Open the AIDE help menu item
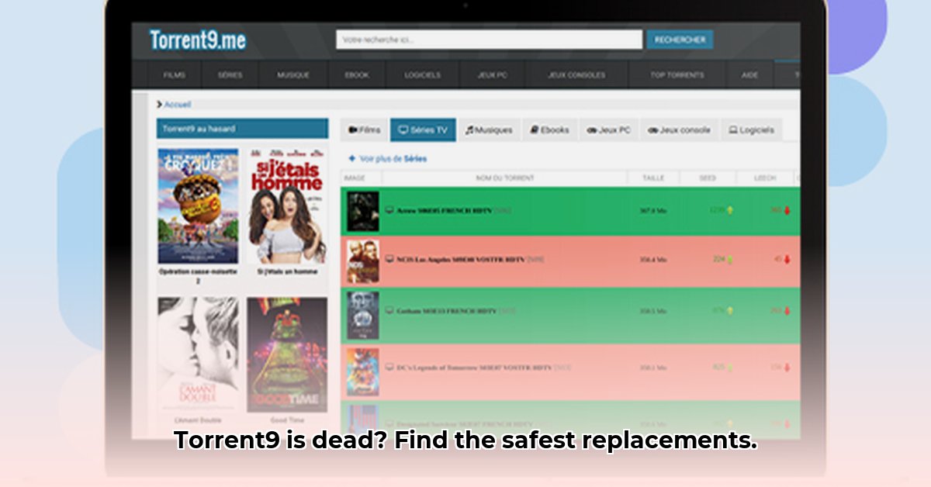931x487 pixels. [x=749, y=75]
